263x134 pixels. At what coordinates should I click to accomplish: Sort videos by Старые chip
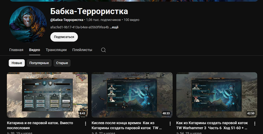click(62, 63)
